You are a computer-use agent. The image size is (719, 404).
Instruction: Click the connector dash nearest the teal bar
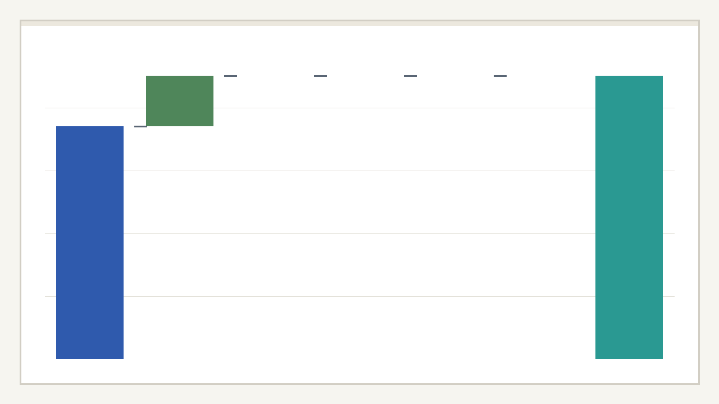(500, 76)
